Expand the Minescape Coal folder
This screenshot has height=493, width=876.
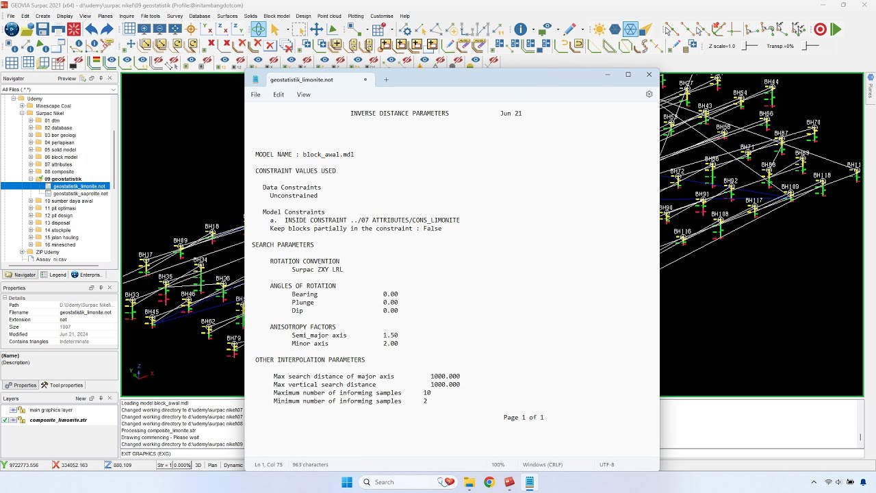click(x=22, y=106)
